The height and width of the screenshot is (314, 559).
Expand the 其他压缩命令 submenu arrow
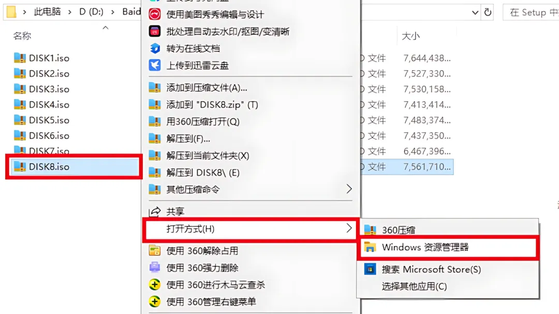[349, 189]
